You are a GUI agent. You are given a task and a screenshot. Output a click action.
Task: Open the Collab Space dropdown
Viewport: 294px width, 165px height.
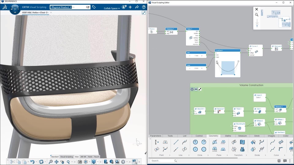point(112,8)
